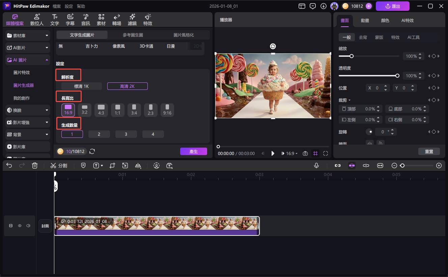Switch to the 顏色 properties tab
448x277 pixels.
pos(385,20)
